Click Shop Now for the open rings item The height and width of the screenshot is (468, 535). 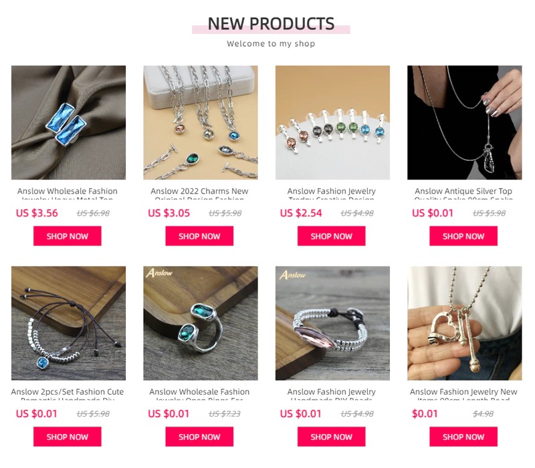click(x=199, y=437)
